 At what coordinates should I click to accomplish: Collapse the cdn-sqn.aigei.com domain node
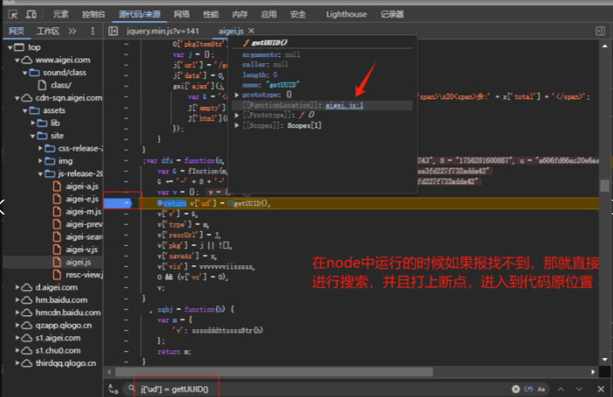click(x=17, y=98)
